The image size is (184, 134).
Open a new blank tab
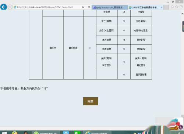click(166, 7)
